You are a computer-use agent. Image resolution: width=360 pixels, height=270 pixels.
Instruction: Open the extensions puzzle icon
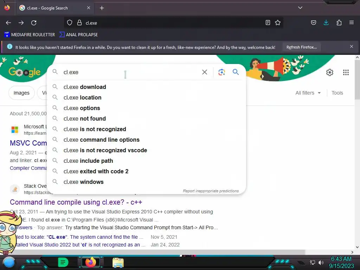click(339, 22)
